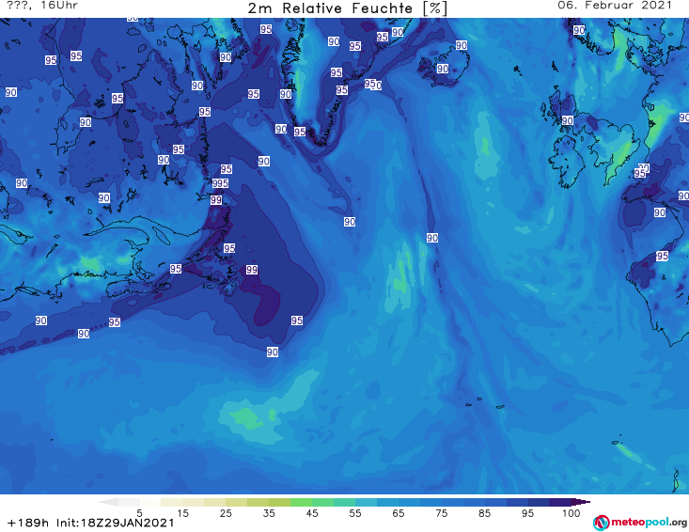
Task: Click the round meteopool logo icon
Action: 602,523
